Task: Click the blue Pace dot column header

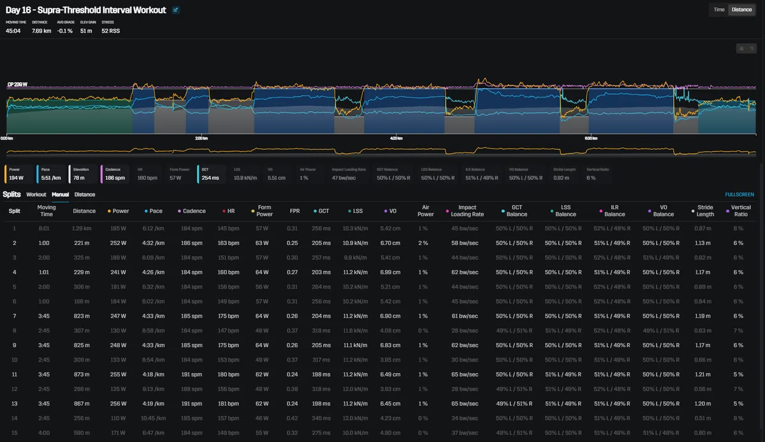Action: (153, 210)
